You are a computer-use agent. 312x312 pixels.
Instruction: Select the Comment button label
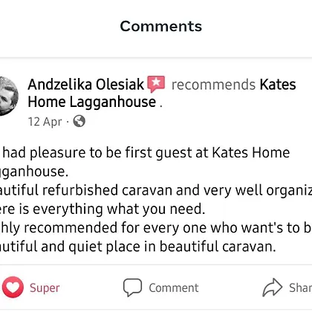pos(174,287)
